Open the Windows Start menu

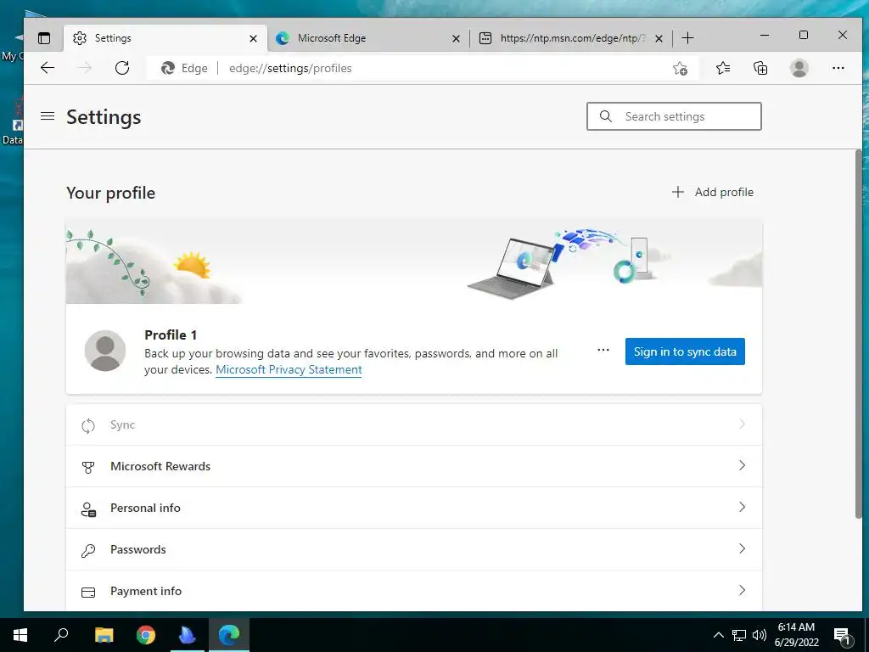coord(20,635)
